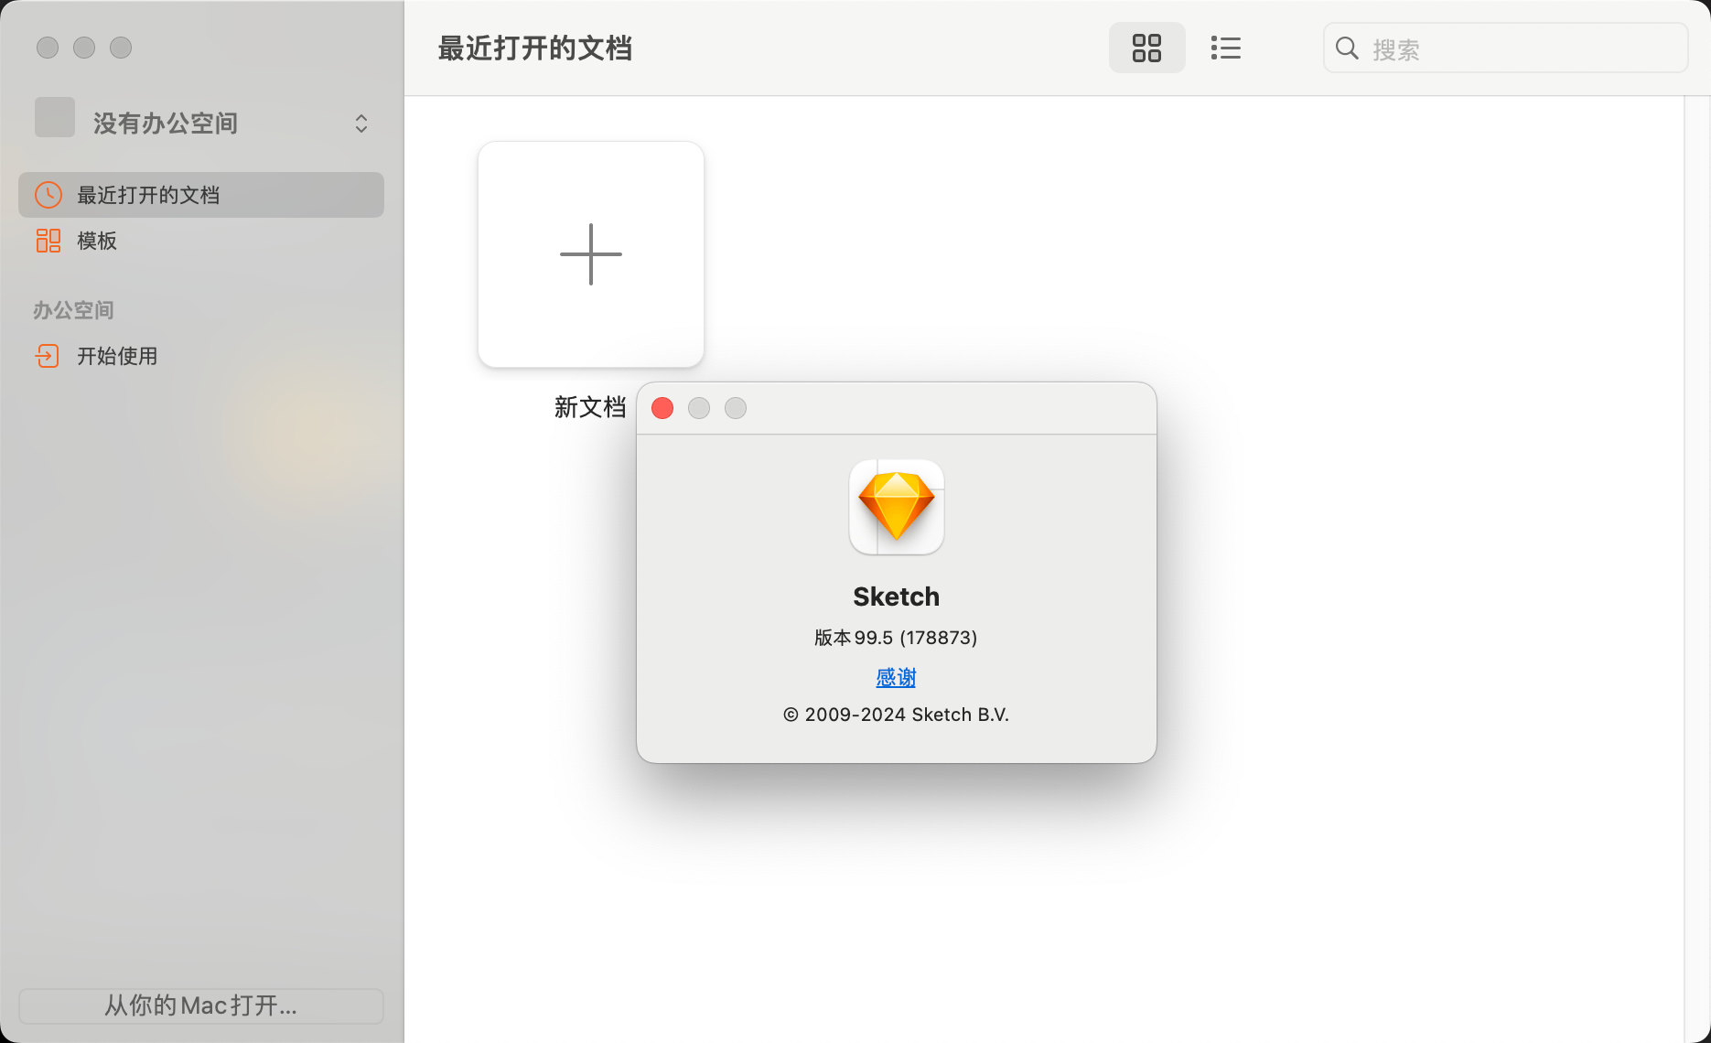Click the 最近打开的文档 window title
This screenshot has height=1043, width=1711.
coord(535,48)
